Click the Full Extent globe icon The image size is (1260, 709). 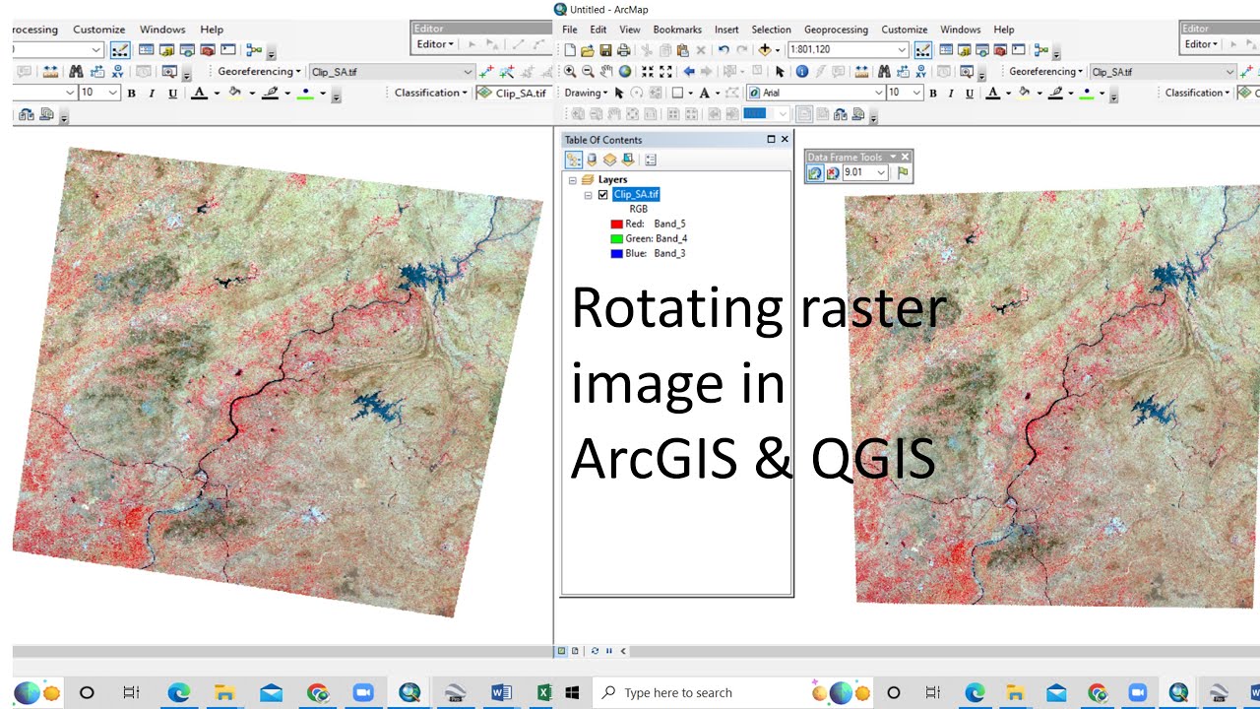point(625,71)
